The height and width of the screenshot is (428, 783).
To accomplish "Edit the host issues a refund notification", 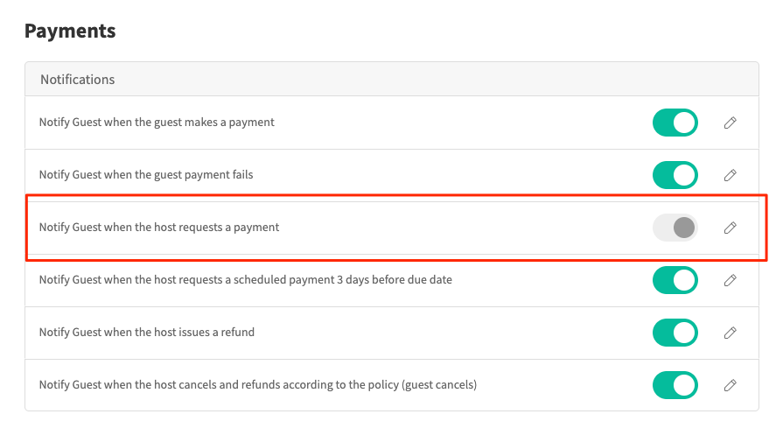I will pyautogui.click(x=730, y=333).
